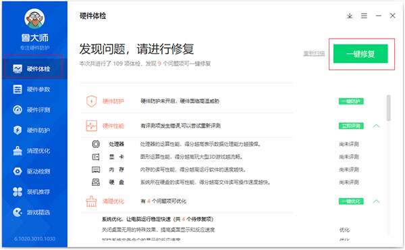
Task: Click the green 一键修复 button
Action: pyautogui.click(x=360, y=54)
